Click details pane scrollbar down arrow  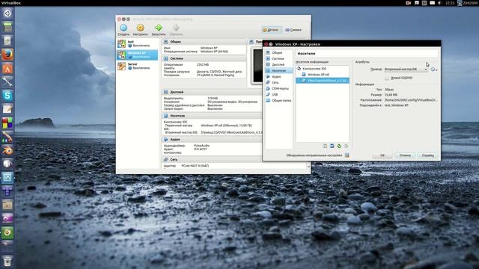(x=308, y=167)
